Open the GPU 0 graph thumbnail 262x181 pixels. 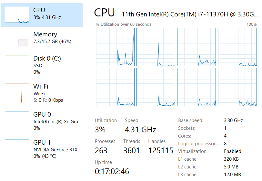point(17,121)
